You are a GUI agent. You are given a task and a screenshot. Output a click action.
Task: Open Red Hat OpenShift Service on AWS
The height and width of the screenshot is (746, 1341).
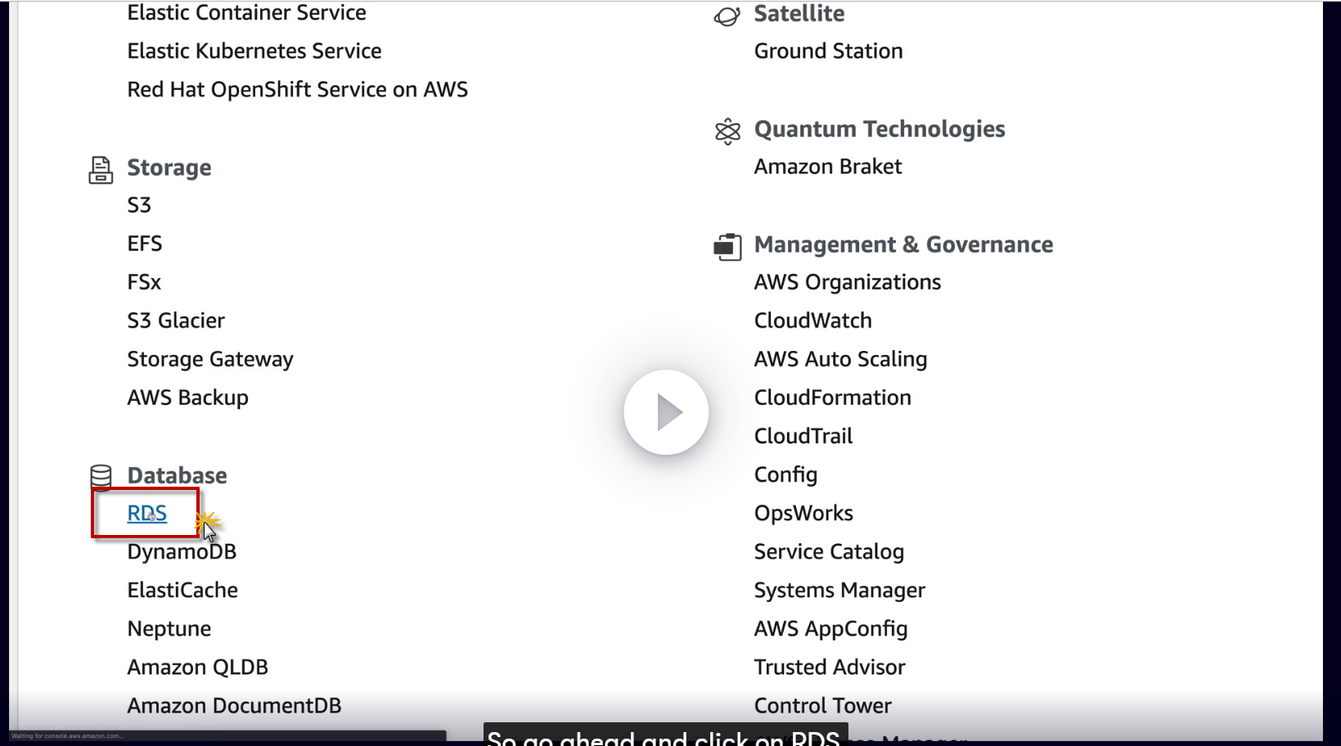point(297,90)
